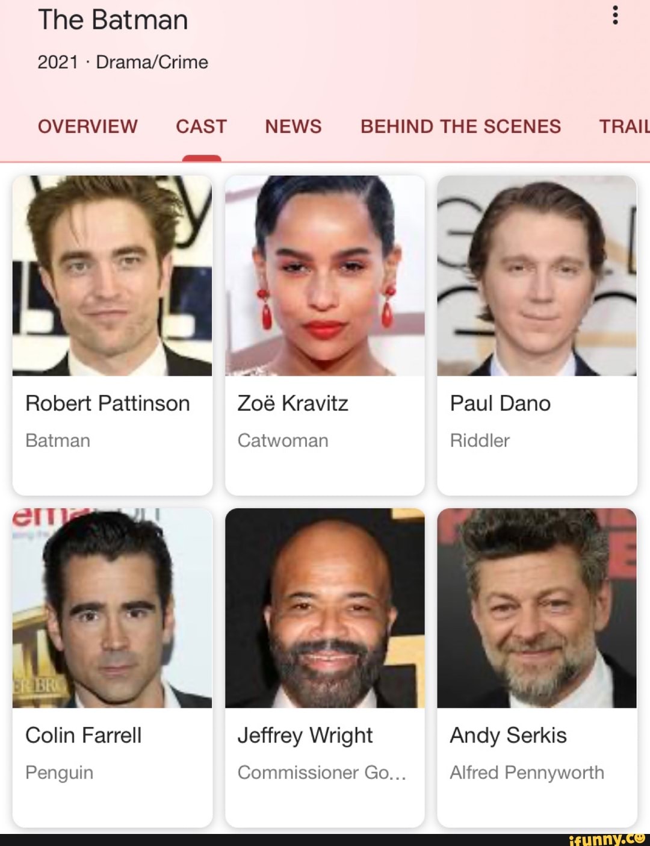Tap Andy Serkis's photo
This screenshot has height=846, width=650.
[537, 608]
